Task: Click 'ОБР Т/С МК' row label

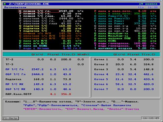Action: pos(15,89)
